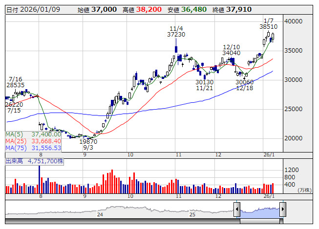Click the 出来高 4,751,700株 volume label
This screenshot has width=319, height=229.
[x=34, y=161]
